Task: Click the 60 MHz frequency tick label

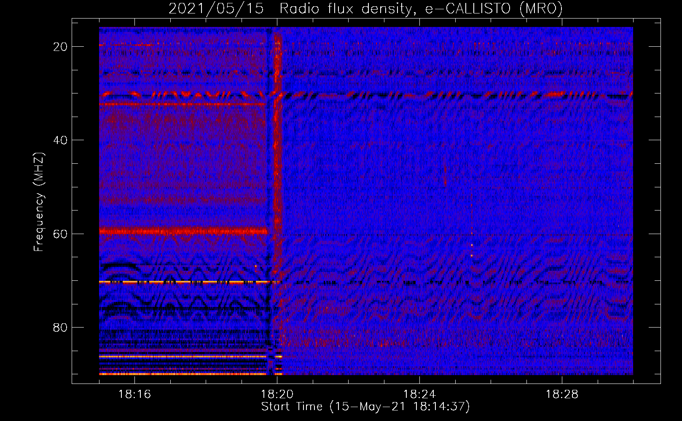Action: tap(60, 234)
